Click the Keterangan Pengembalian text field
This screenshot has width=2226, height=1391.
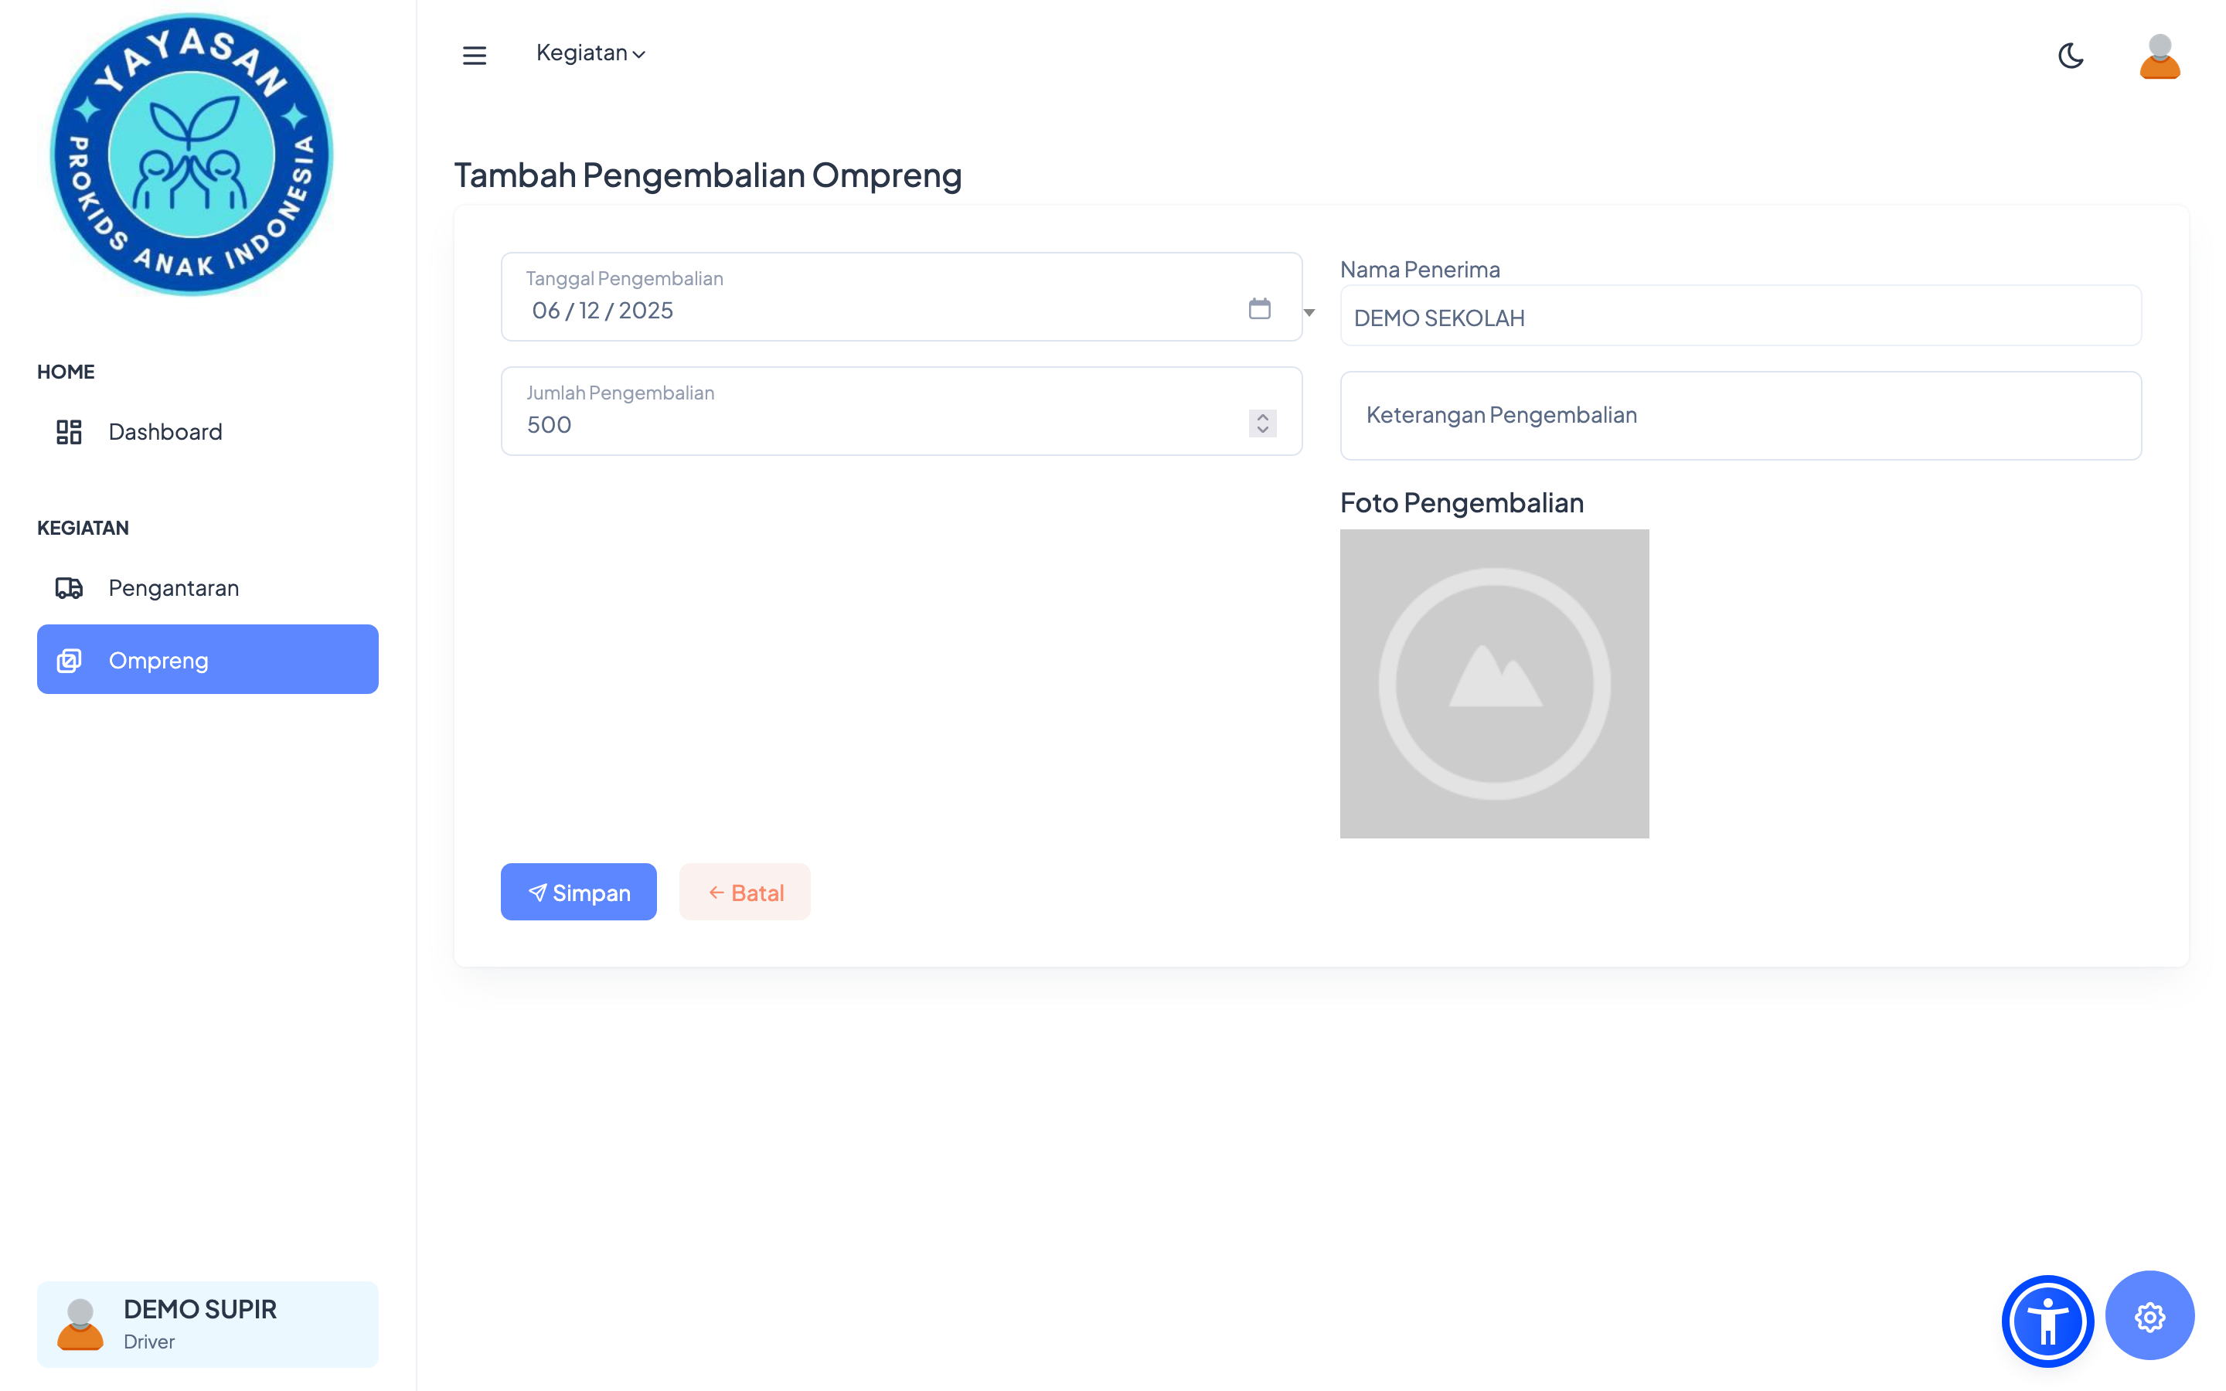click(1739, 416)
